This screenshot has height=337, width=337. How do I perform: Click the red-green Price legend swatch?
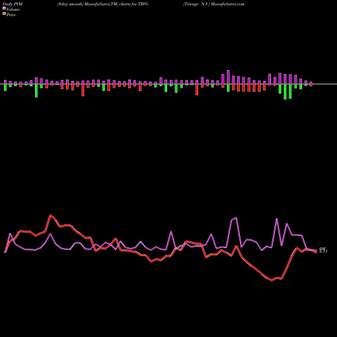coord(4,13)
